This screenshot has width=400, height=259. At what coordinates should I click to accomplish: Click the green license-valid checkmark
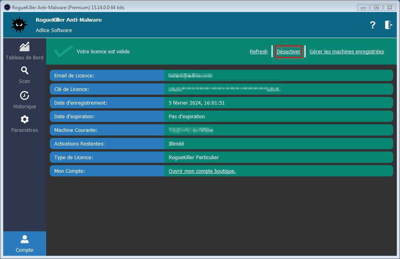[63, 51]
